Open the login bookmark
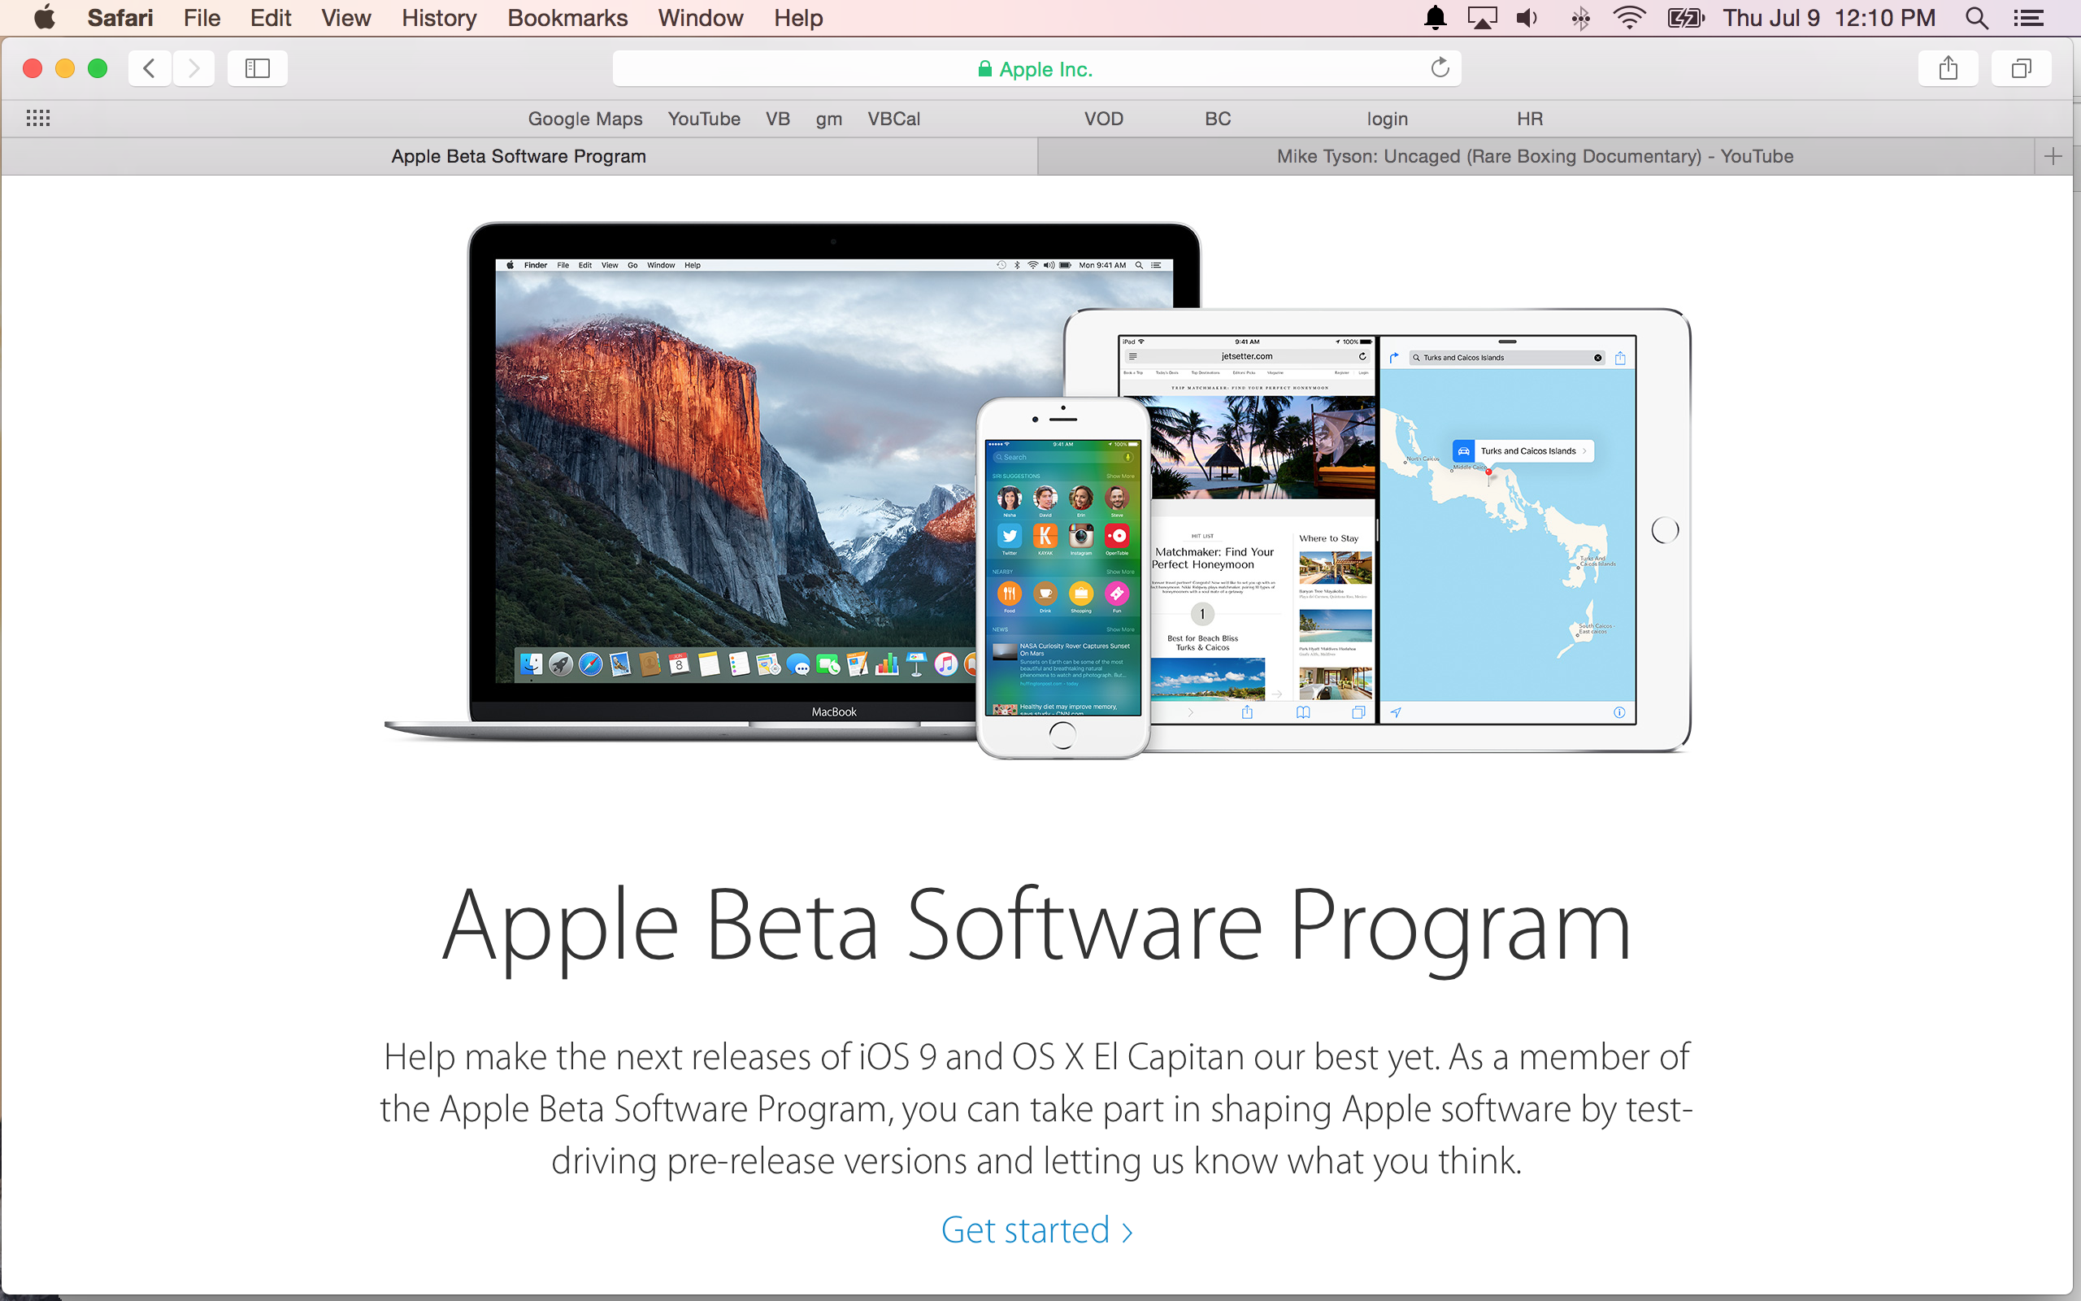 pos(1387,119)
